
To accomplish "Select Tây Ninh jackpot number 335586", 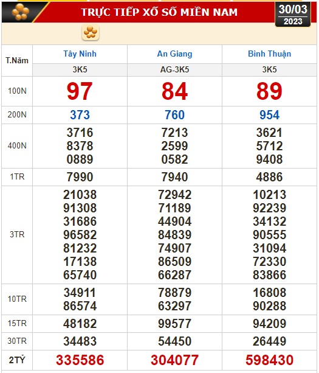I will 80,360.
